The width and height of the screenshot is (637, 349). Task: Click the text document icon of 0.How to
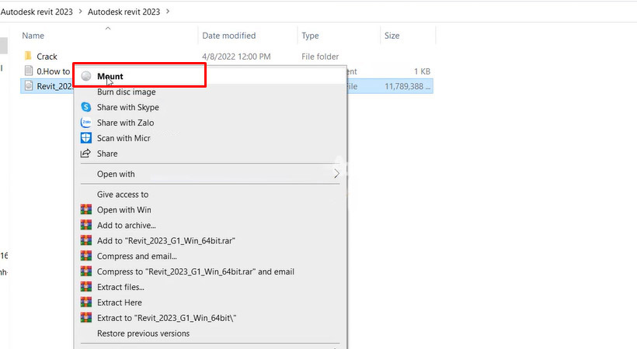click(29, 71)
